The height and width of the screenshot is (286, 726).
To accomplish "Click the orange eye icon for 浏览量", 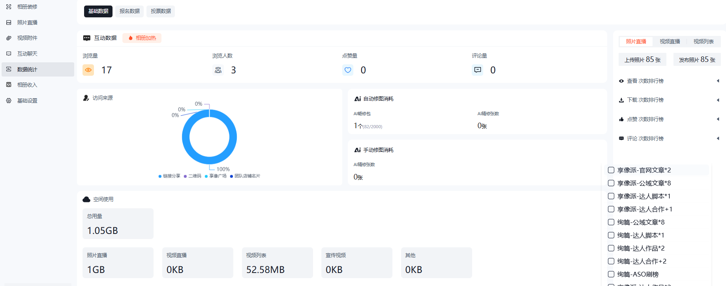I will click(88, 70).
